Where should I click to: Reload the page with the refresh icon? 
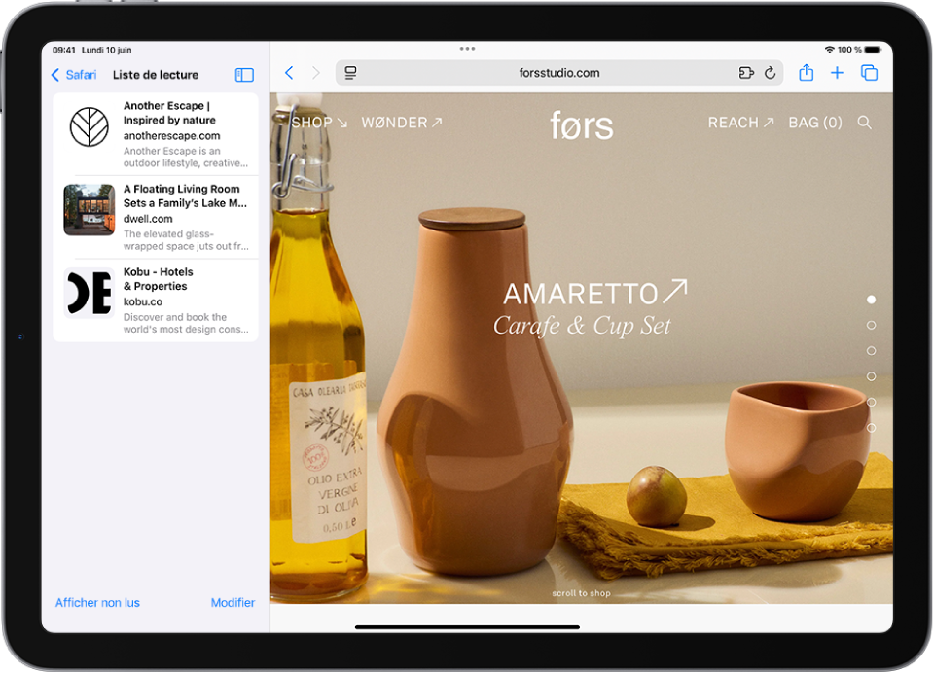(770, 73)
